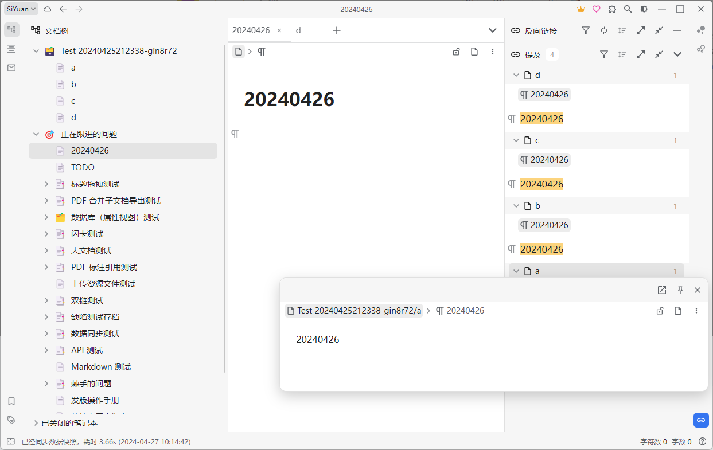The height and width of the screenshot is (450, 713).
Task: Open the bookmark dock icon
Action: pyautogui.click(x=11, y=401)
